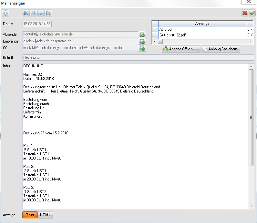Viewport: 257px width, 223px height.
Task: Select the AGB.pdf attachment row
Action: coord(202,29)
